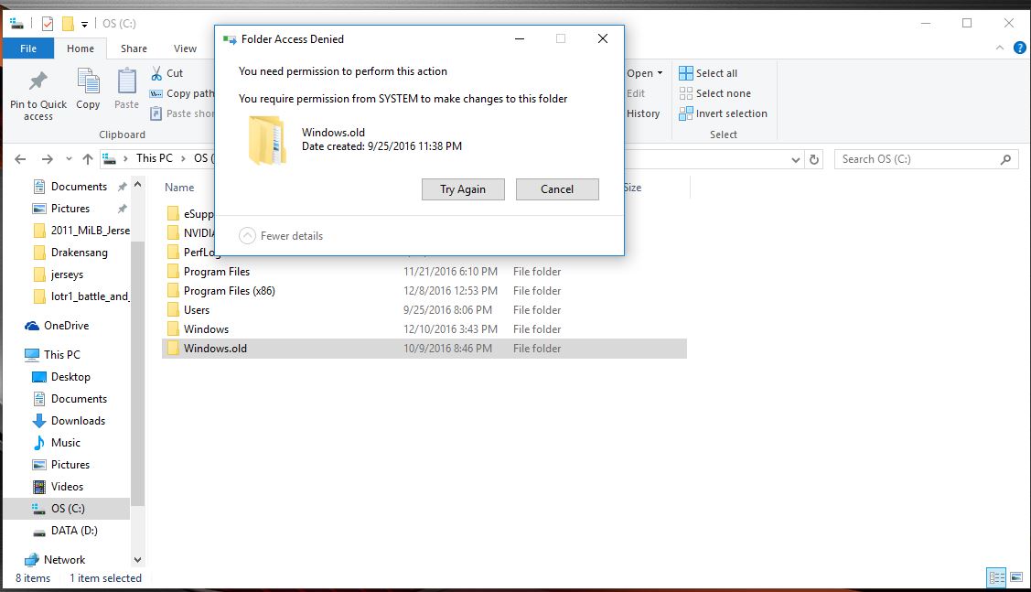Select the Program Files (x86) folder
The height and width of the screenshot is (592, 1031).
point(424,291)
